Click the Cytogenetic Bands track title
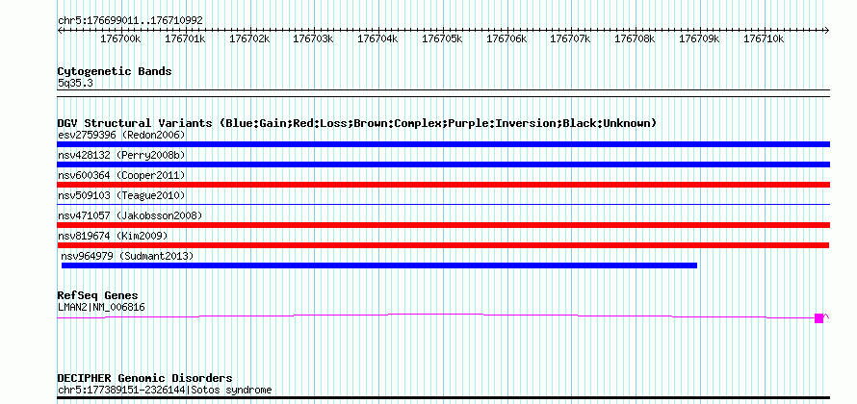Viewport: 857px width, 404px height. (115, 71)
